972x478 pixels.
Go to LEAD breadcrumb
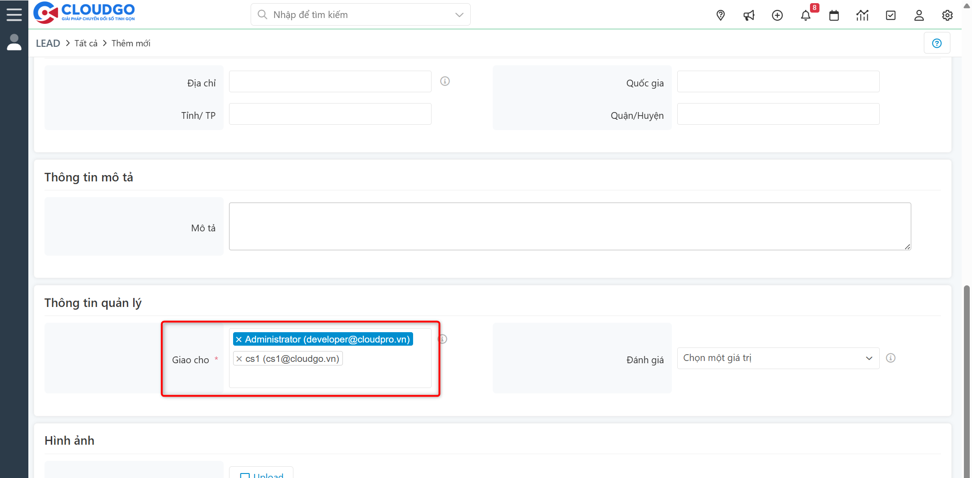[x=48, y=43]
